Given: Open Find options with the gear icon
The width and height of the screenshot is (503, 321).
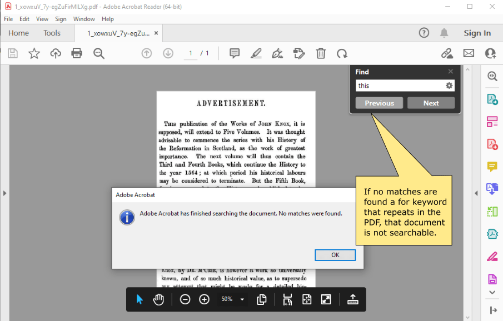Looking at the screenshot, I should tap(449, 85).
